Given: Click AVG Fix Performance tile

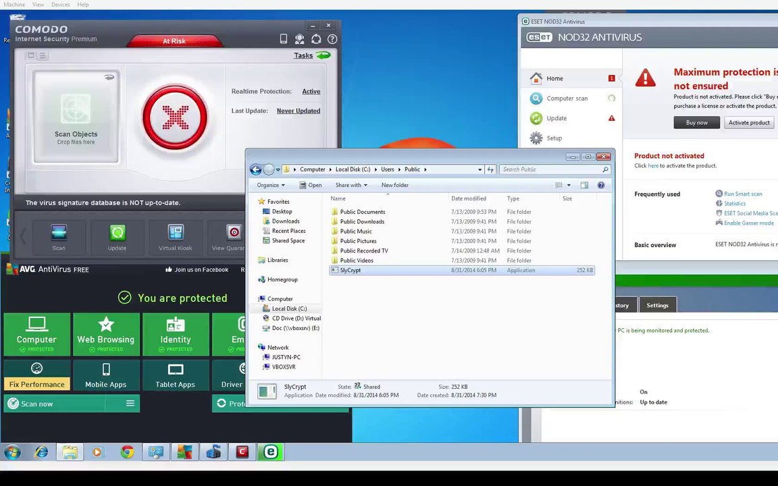Looking at the screenshot, I should pos(36,375).
